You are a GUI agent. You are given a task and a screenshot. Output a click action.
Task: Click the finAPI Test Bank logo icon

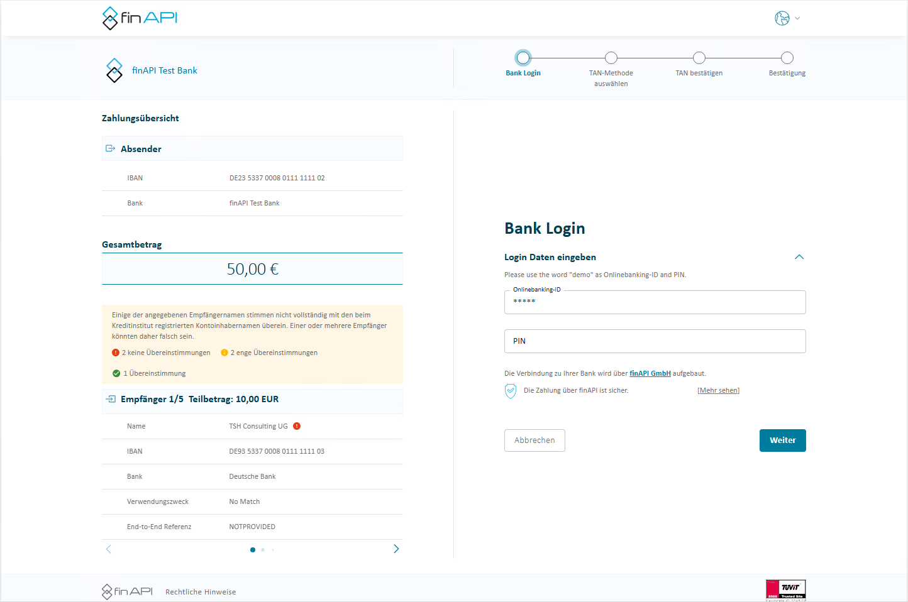point(114,70)
